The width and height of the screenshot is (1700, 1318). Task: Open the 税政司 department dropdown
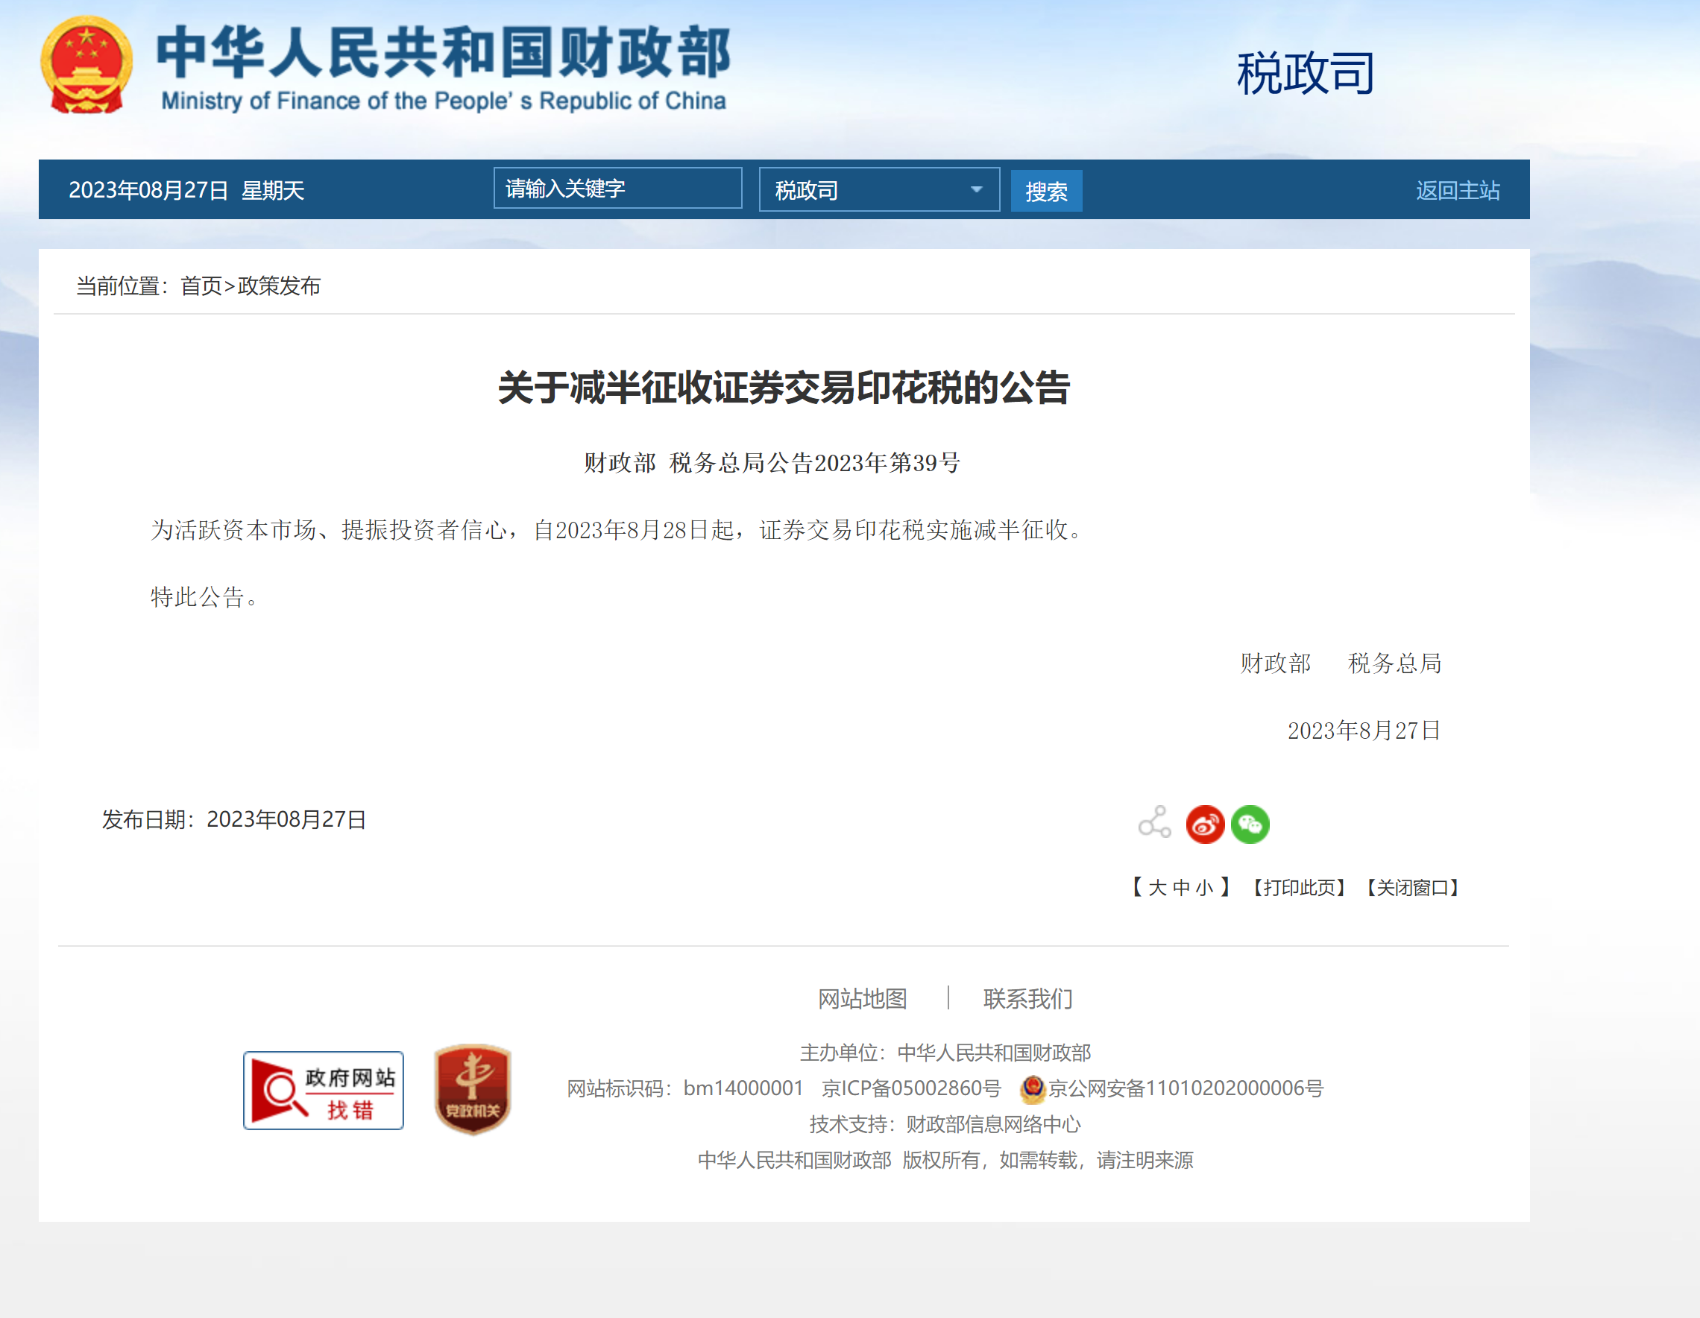coord(864,190)
